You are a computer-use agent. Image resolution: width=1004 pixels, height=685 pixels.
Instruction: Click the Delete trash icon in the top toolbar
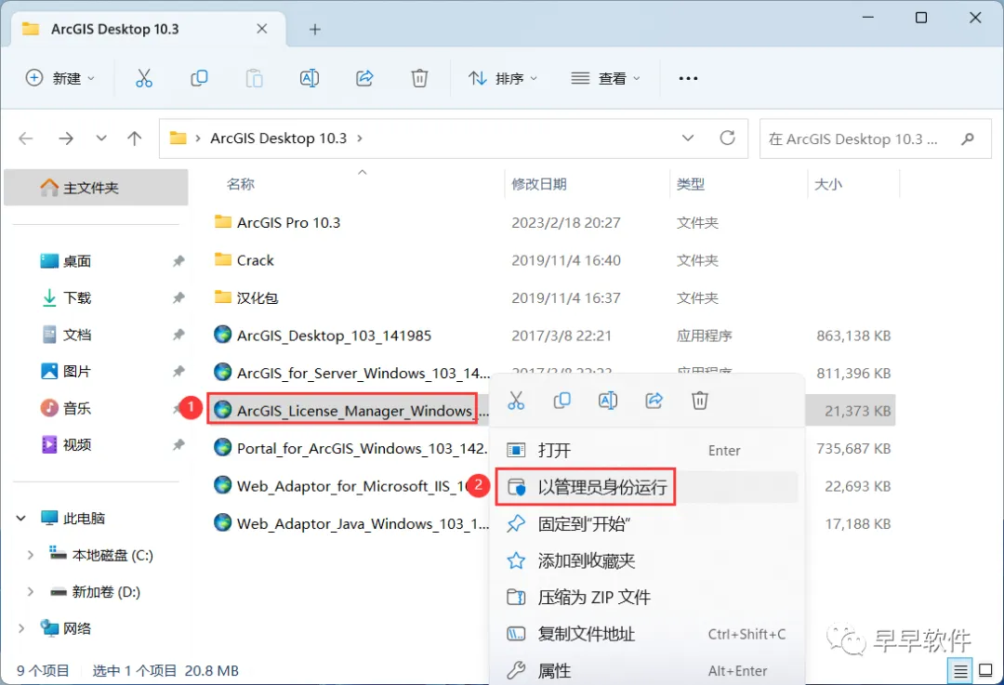pyautogui.click(x=419, y=78)
